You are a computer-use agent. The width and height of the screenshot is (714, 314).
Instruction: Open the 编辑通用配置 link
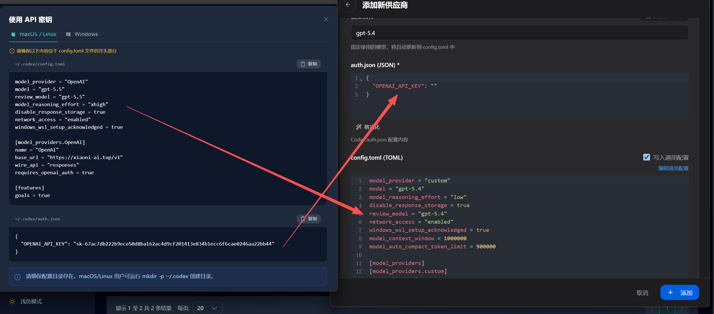tap(673, 168)
